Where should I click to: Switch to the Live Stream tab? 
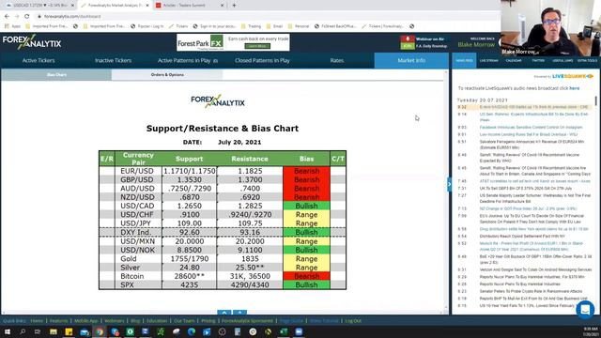coord(488,60)
